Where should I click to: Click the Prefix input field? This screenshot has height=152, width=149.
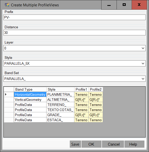pos(74,17)
